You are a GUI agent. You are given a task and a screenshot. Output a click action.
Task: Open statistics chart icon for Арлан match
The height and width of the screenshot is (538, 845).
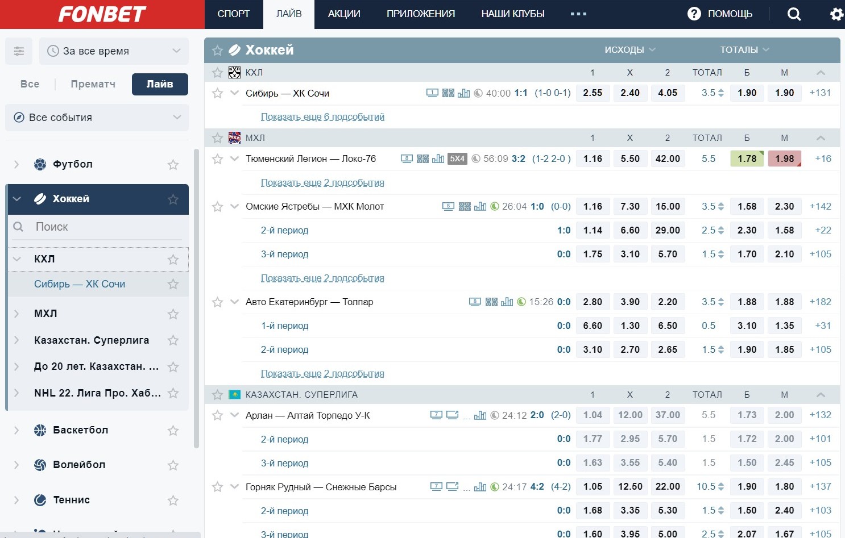480,415
